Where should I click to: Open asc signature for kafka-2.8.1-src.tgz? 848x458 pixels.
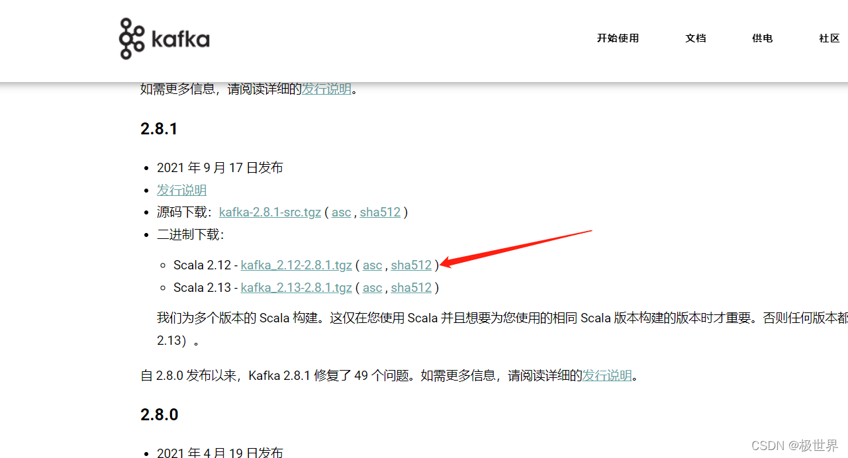(x=342, y=212)
